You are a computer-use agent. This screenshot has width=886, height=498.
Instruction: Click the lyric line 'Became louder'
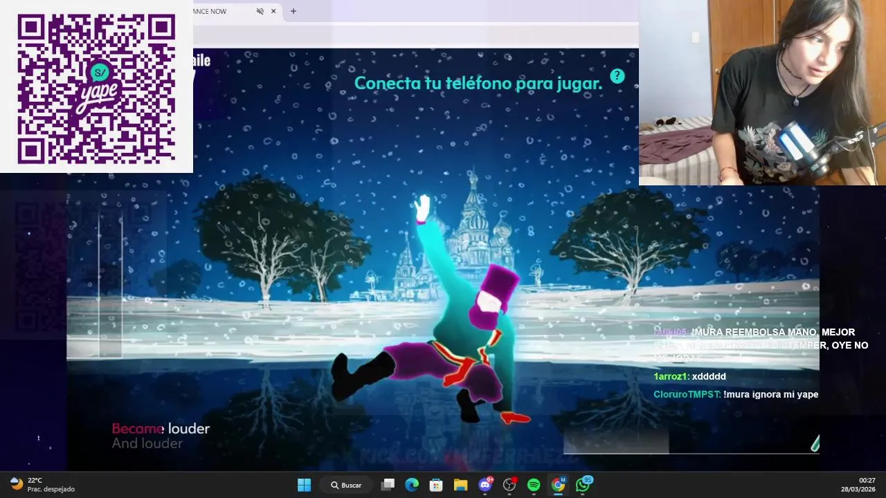tap(161, 429)
